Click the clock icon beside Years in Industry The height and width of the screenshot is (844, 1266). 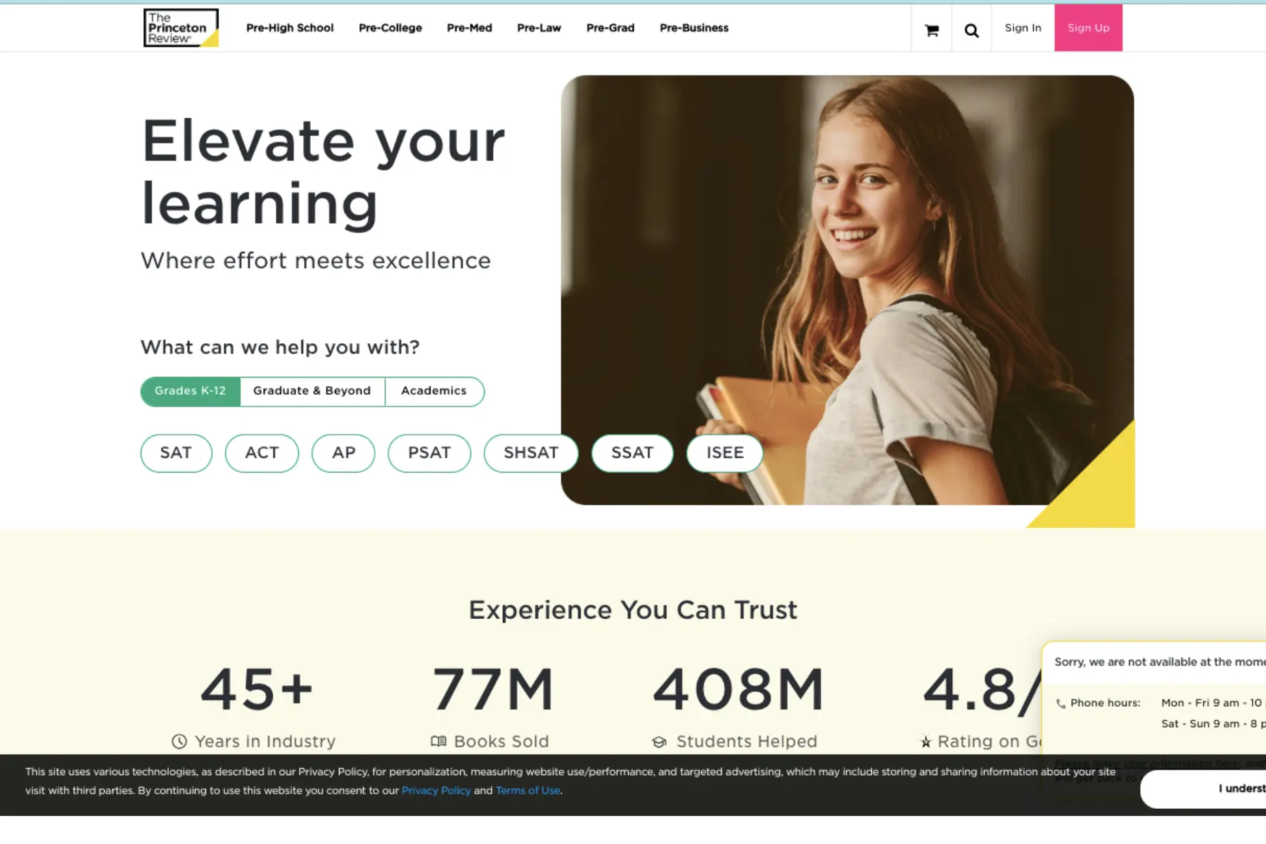tap(179, 741)
